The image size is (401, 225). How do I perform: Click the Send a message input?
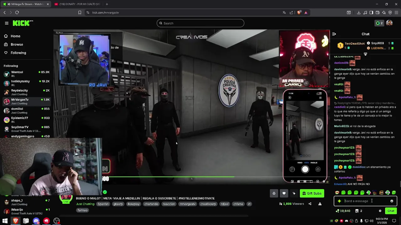366,201
